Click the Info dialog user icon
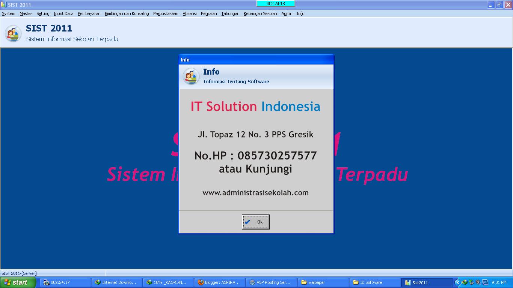The image size is (513, 288). click(191, 76)
